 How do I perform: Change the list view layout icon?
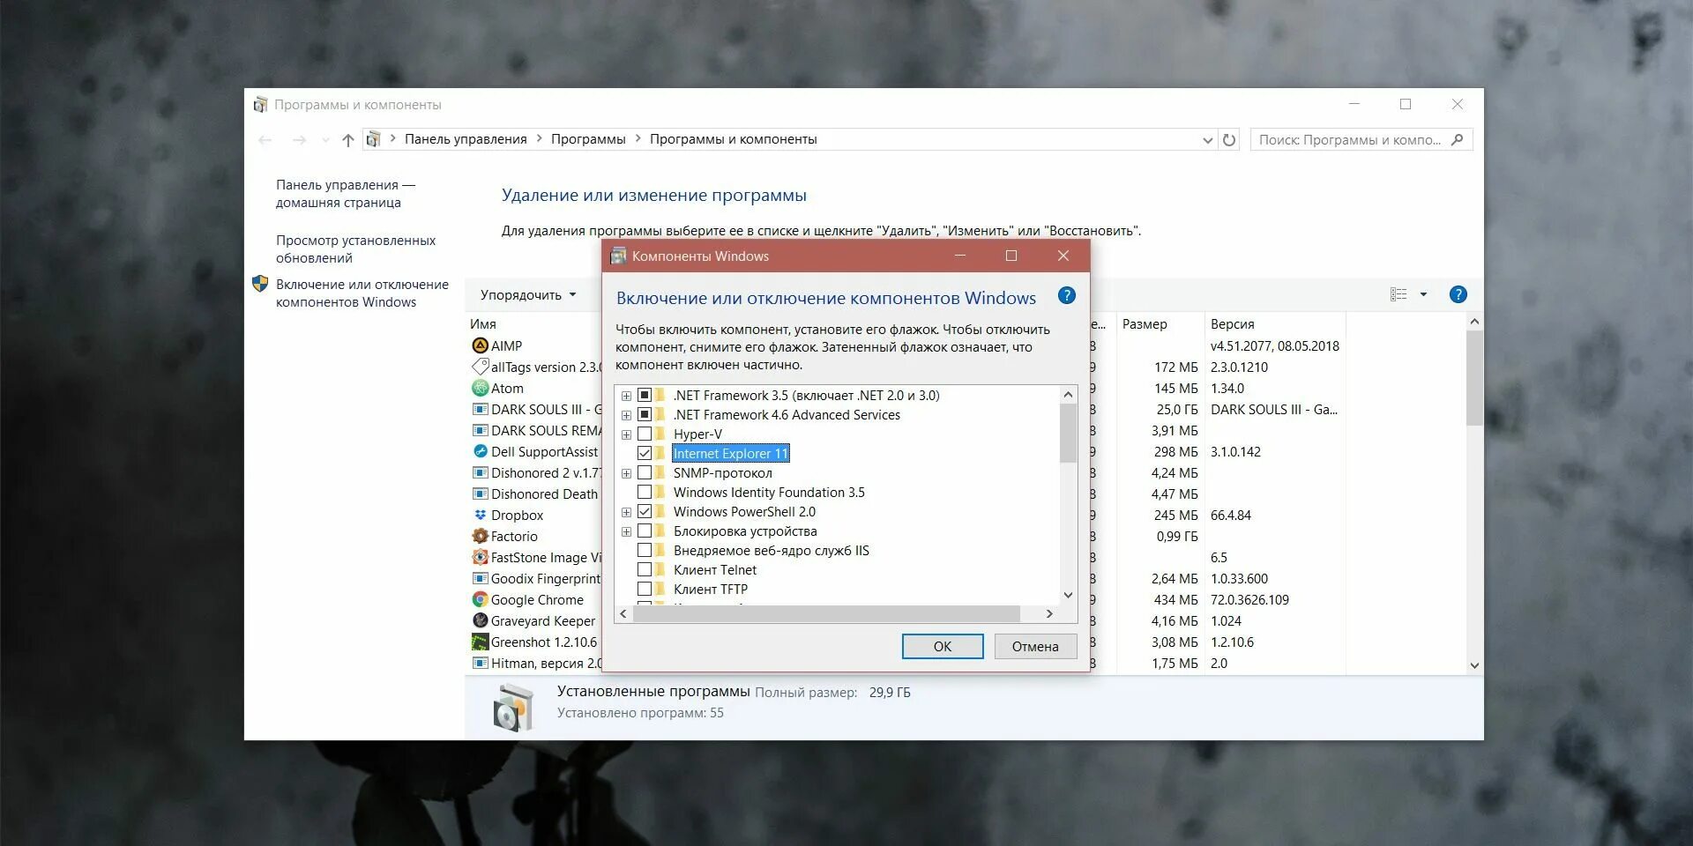coord(1398,294)
